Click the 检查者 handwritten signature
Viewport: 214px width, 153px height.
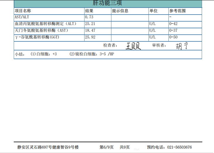pyautogui.click(x=133, y=46)
